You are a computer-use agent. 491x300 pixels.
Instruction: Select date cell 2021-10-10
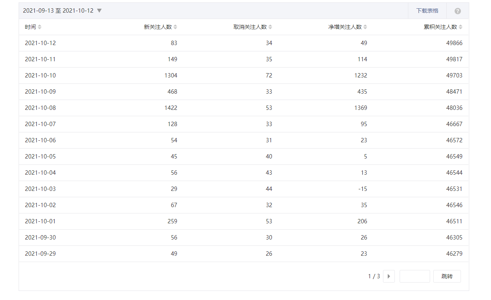(x=40, y=75)
